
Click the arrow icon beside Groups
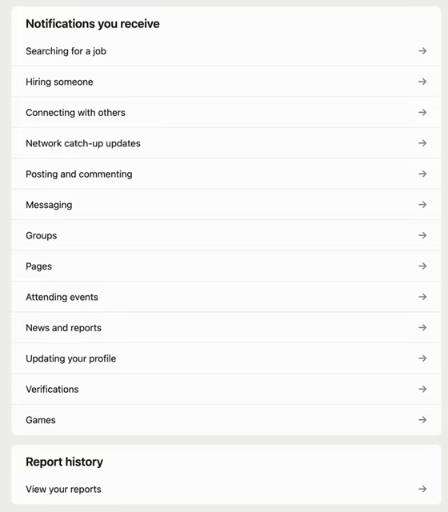click(422, 235)
